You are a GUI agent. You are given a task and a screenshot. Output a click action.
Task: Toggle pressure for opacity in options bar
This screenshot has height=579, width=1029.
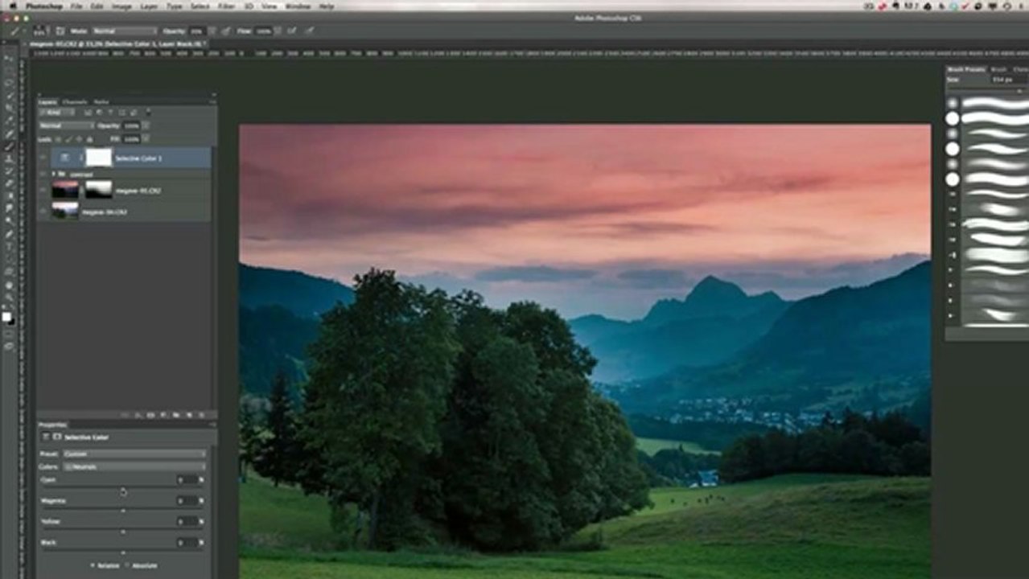[x=225, y=31]
